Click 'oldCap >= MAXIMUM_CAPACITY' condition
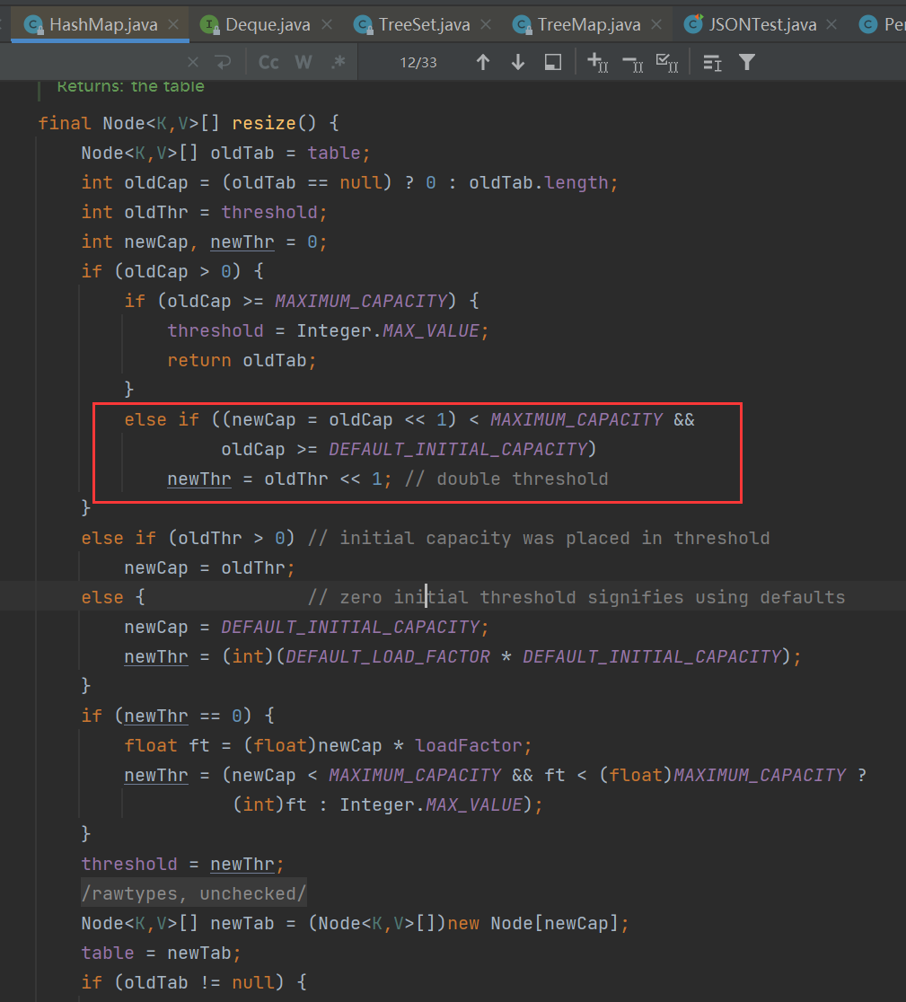The width and height of the screenshot is (906, 1002). (307, 301)
